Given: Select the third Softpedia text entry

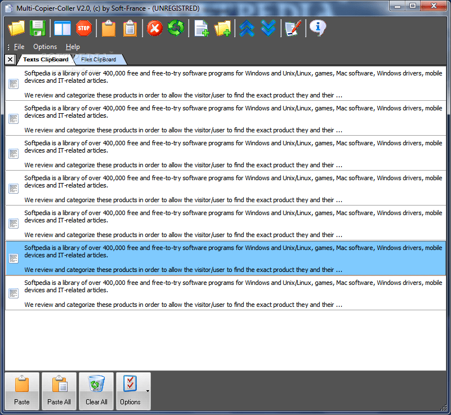Looking at the screenshot, I should (225, 153).
